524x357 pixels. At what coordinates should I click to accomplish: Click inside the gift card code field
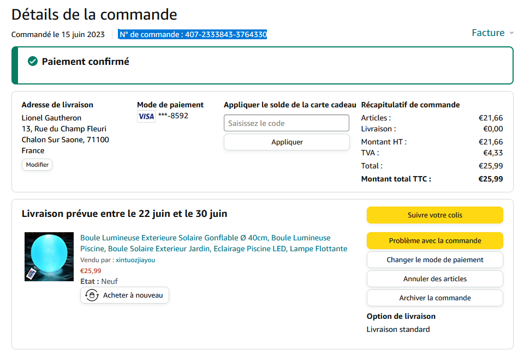click(x=286, y=123)
